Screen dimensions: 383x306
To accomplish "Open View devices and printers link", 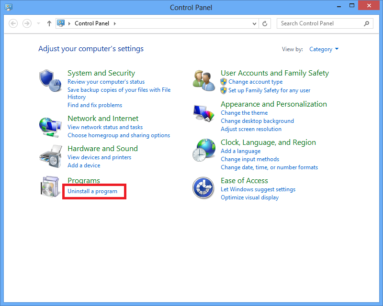I will coord(99,157).
